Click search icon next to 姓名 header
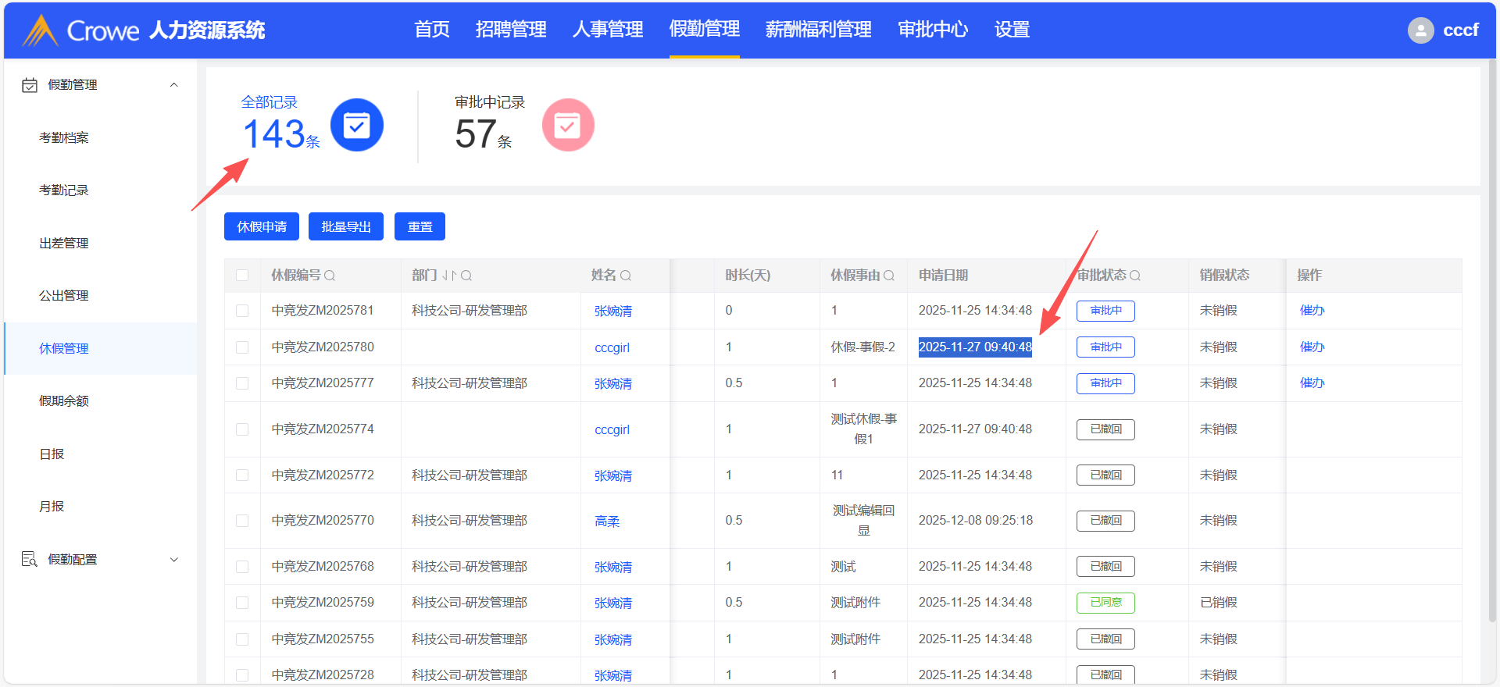This screenshot has height=687, width=1500. tap(626, 276)
